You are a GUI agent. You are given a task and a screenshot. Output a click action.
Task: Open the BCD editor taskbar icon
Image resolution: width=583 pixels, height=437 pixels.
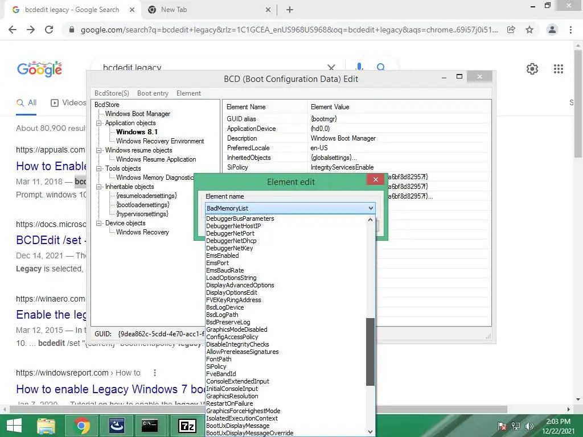pyautogui.click(x=116, y=426)
